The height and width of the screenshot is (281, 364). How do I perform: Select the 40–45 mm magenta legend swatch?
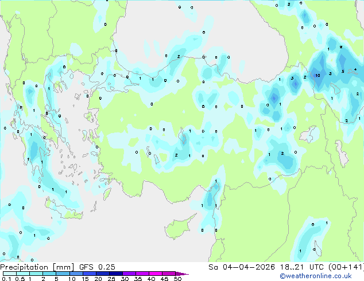point(156,274)
